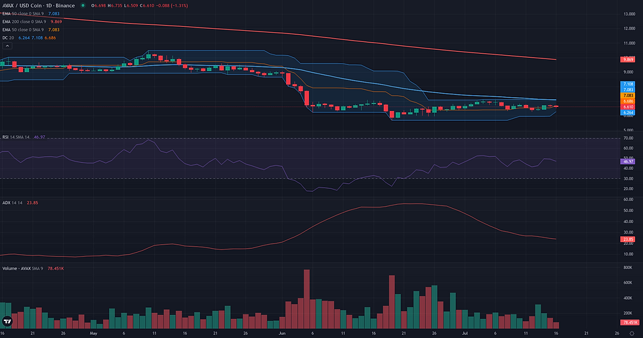Click the 11.000 tick on the price scale
The height and width of the screenshot is (338, 643).
pyautogui.click(x=629, y=43)
